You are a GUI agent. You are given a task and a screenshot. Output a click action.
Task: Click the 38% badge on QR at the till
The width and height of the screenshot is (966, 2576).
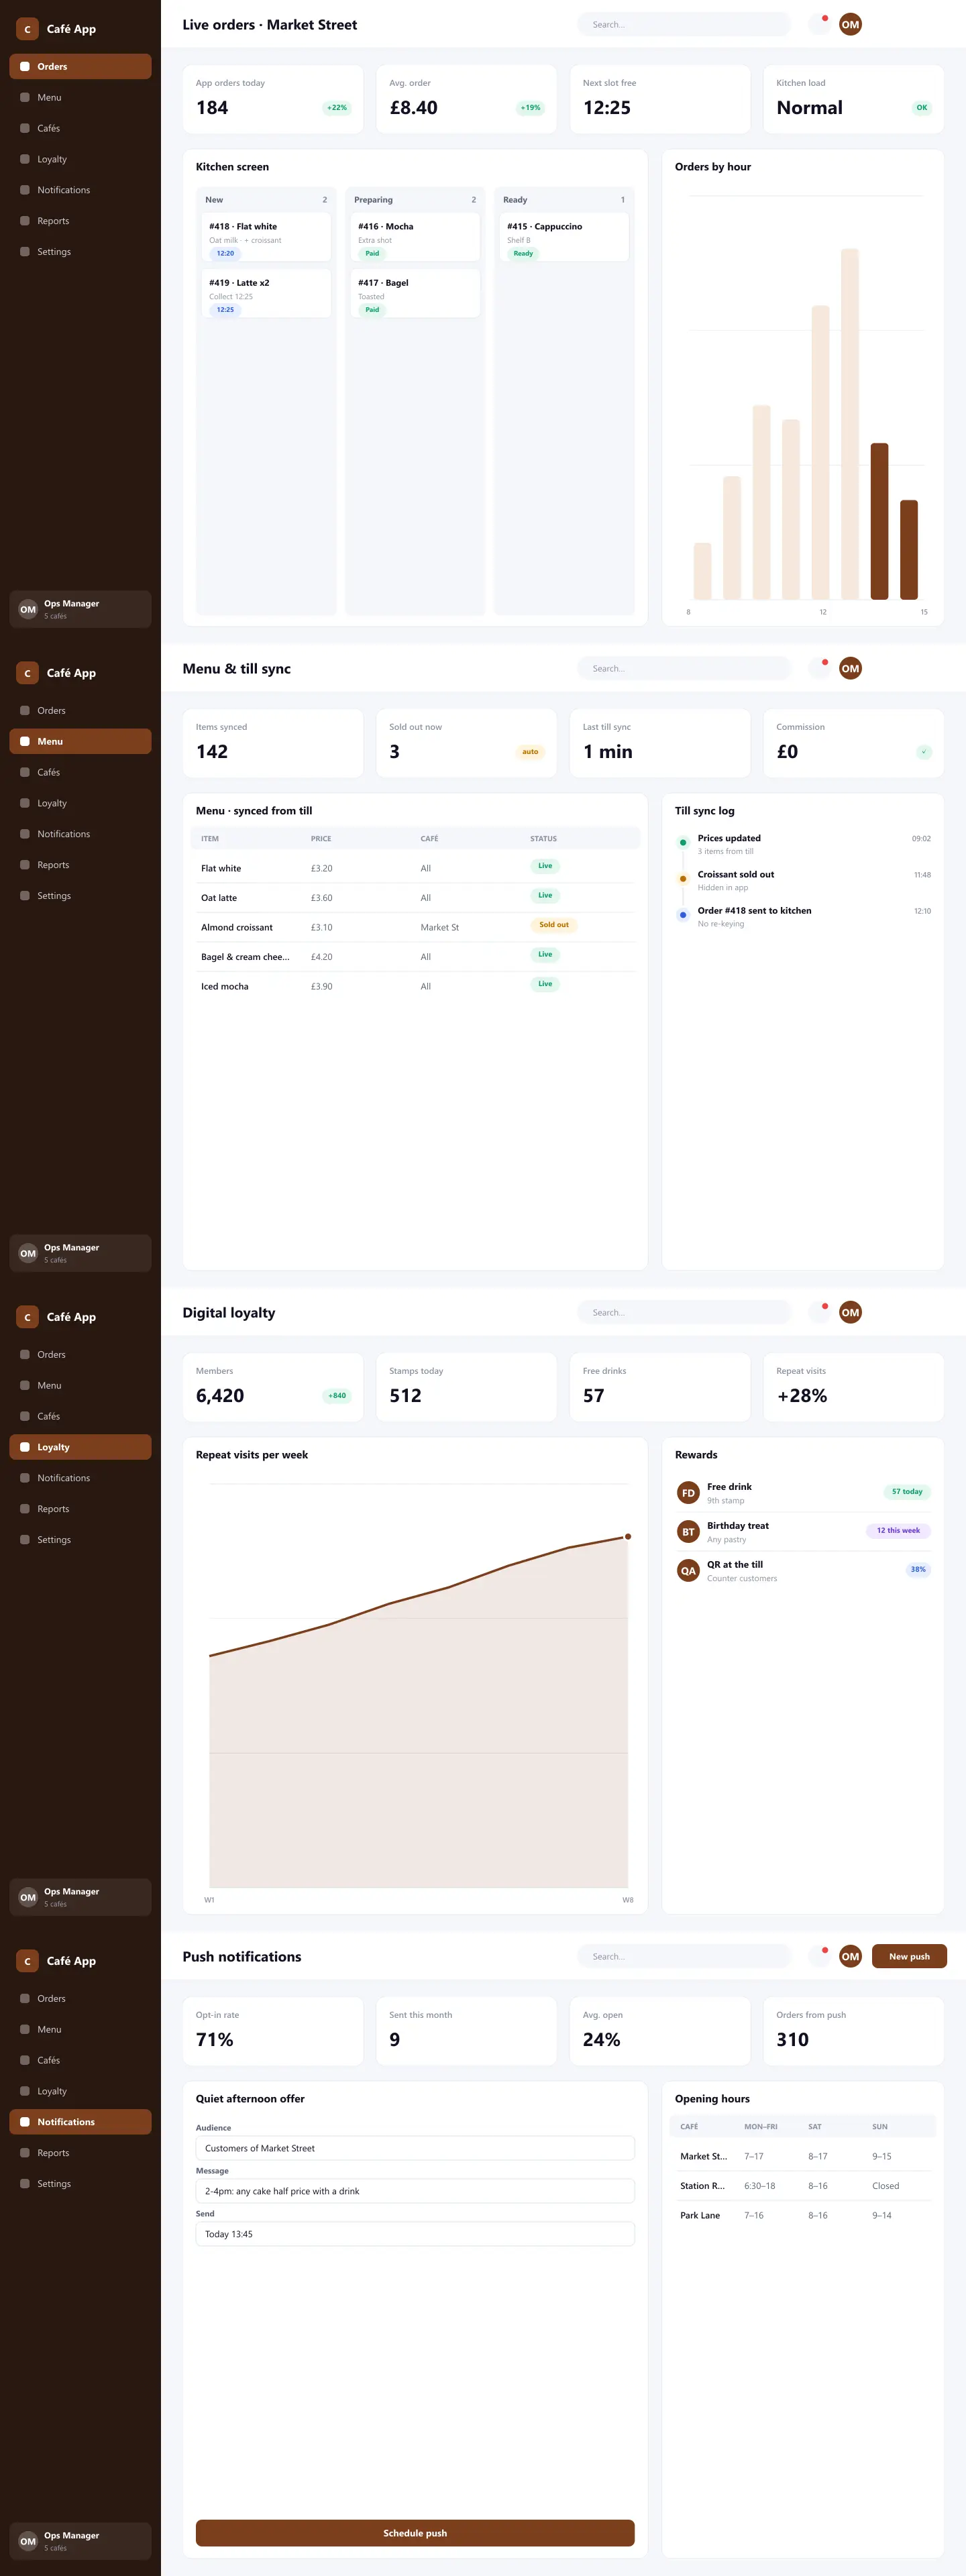918,1570
